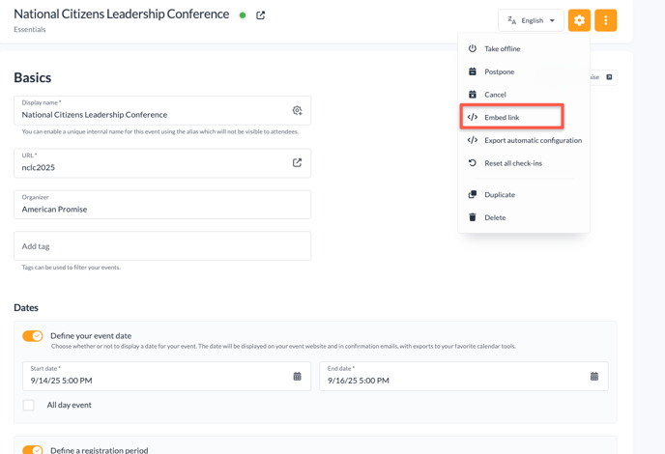The height and width of the screenshot is (454, 665).
Task: Open the orange gear settings button
Action: pos(579,20)
